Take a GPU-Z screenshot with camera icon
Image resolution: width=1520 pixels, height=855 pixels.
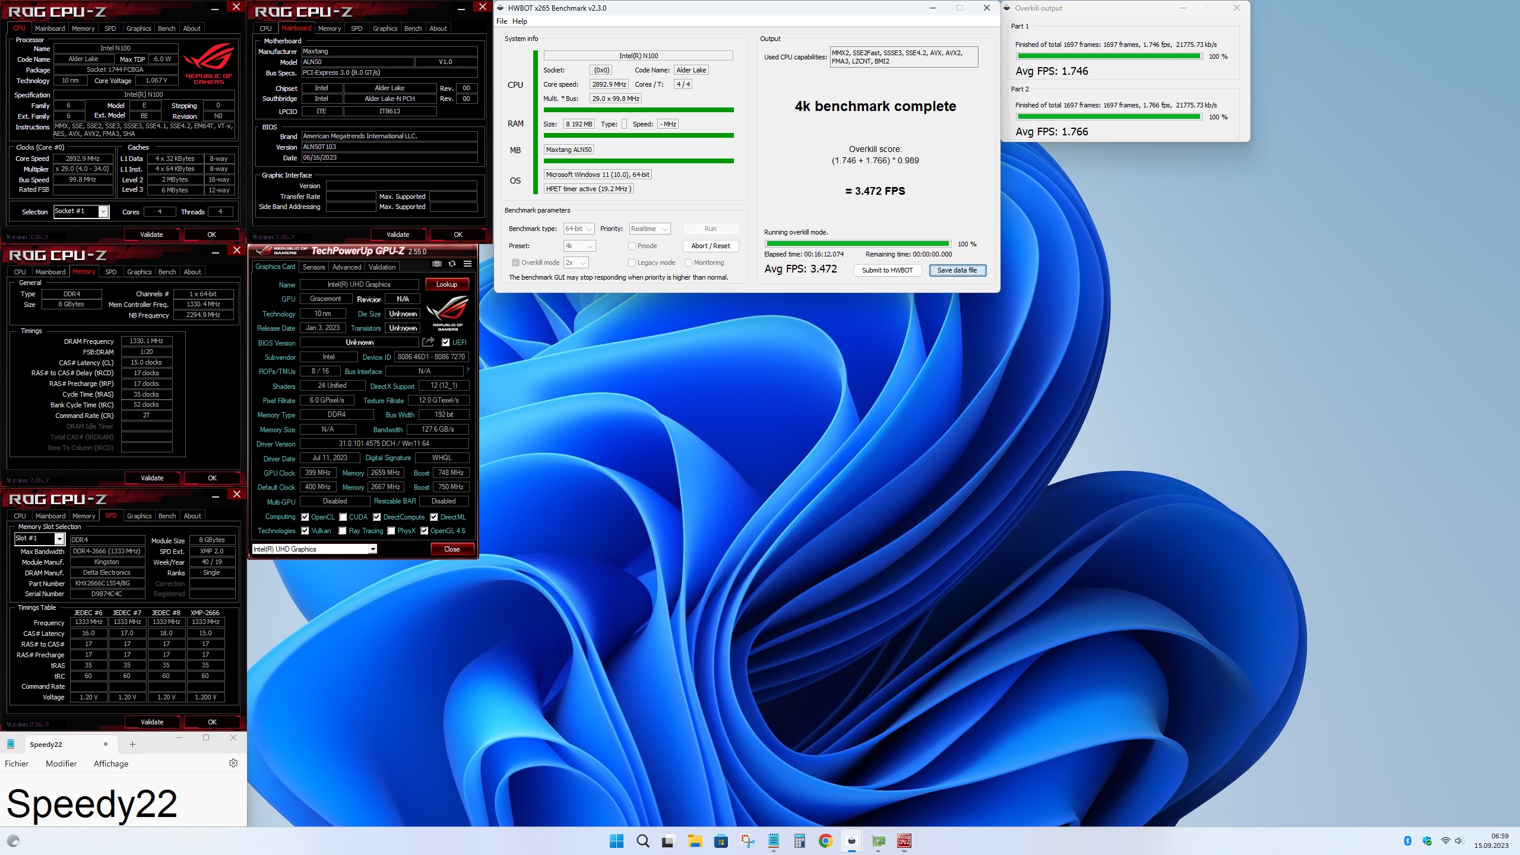[437, 264]
